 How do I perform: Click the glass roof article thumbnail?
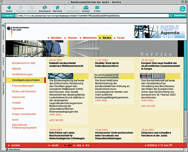[61, 76]
